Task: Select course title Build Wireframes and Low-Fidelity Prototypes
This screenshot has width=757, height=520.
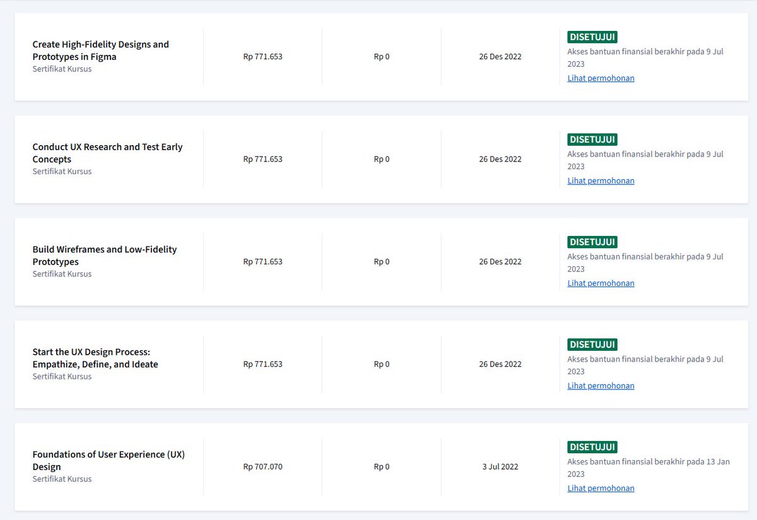Action: (x=105, y=256)
